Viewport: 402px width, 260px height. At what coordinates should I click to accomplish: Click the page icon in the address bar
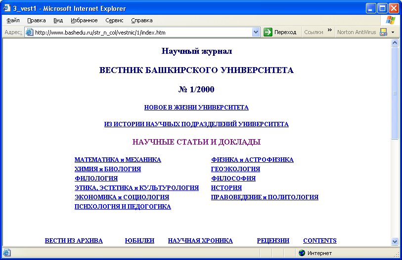pos(30,32)
